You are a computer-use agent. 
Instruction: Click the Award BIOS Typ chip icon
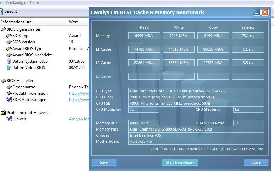[9, 49]
